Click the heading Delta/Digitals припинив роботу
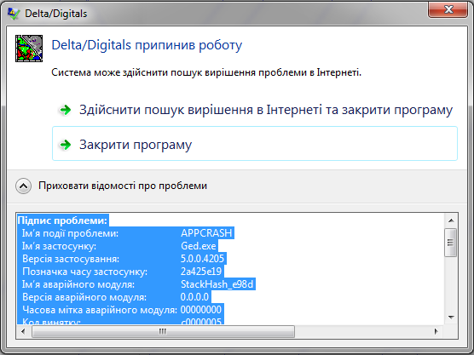 147,45
